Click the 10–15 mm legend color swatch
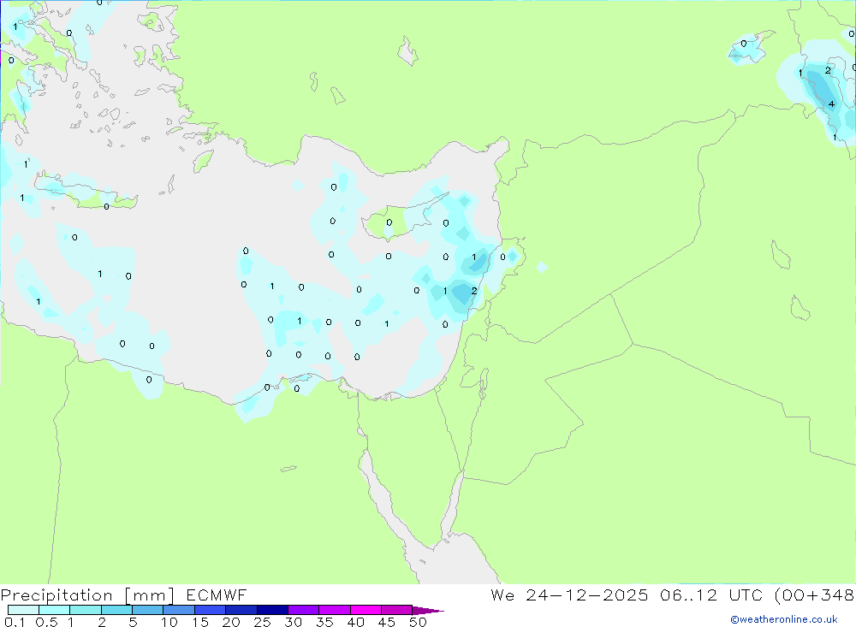The image size is (856, 627). click(x=179, y=610)
